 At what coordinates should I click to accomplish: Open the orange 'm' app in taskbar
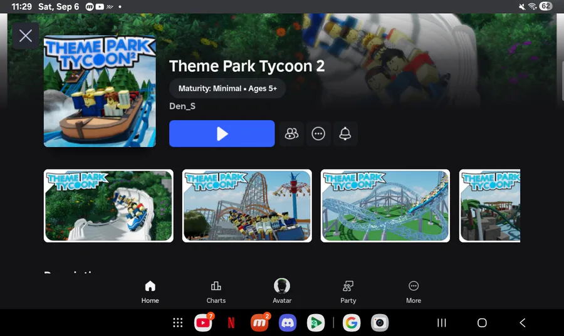pyautogui.click(x=259, y=323)
